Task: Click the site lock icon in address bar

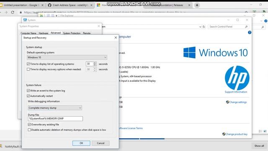Action: click(x=21, y=12)
